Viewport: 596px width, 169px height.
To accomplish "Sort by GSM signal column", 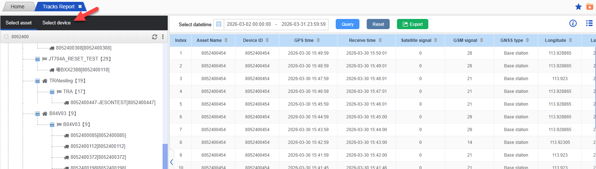I will click(481, 40).
